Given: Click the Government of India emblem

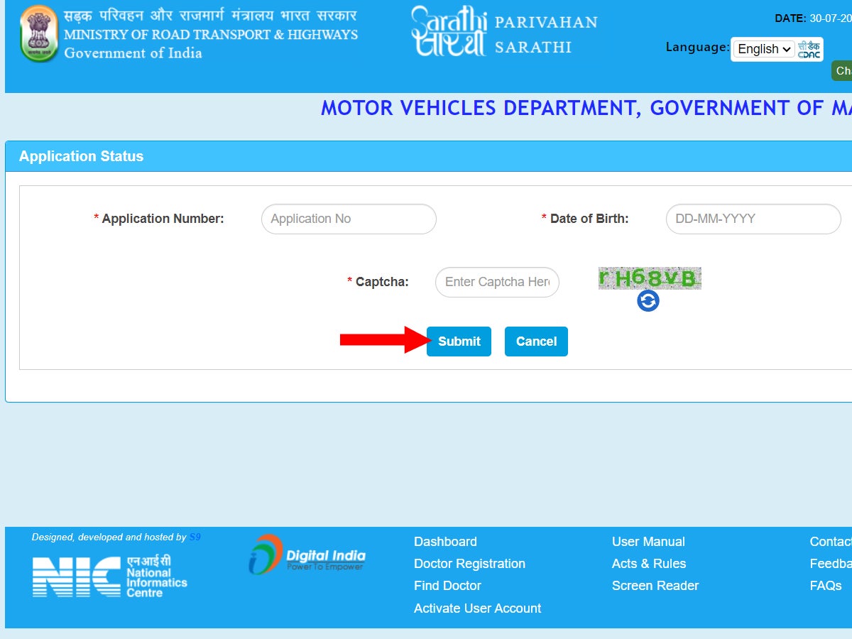Looking at the screenshot, I should [x=39, y=34].
